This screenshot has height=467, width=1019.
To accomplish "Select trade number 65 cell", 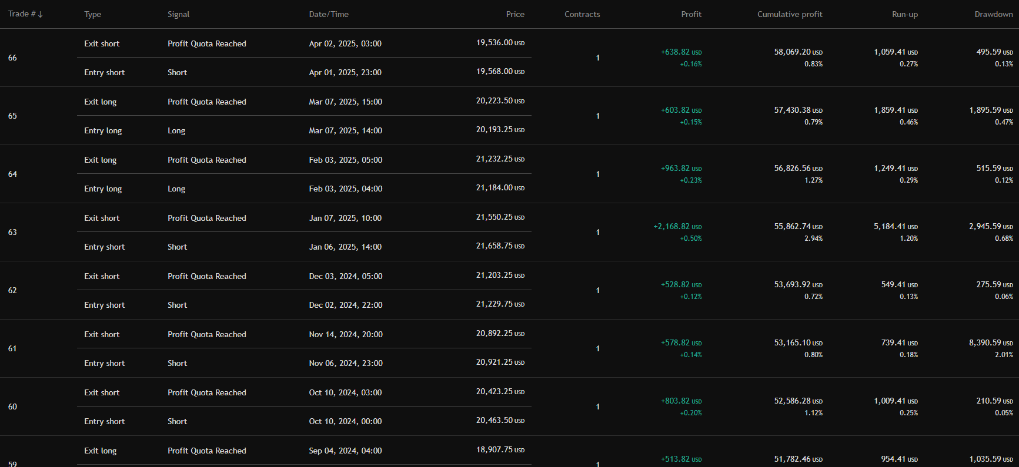I will pyautogui.click(x=12, y=116).
